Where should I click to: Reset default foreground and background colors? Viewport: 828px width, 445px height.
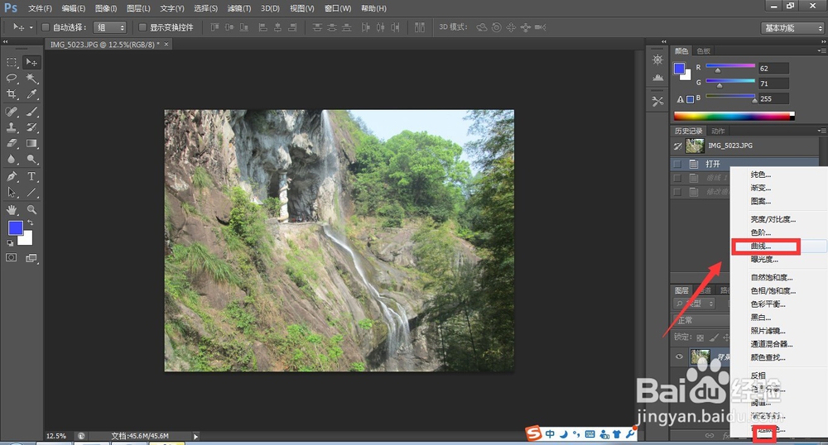(10, 243)
